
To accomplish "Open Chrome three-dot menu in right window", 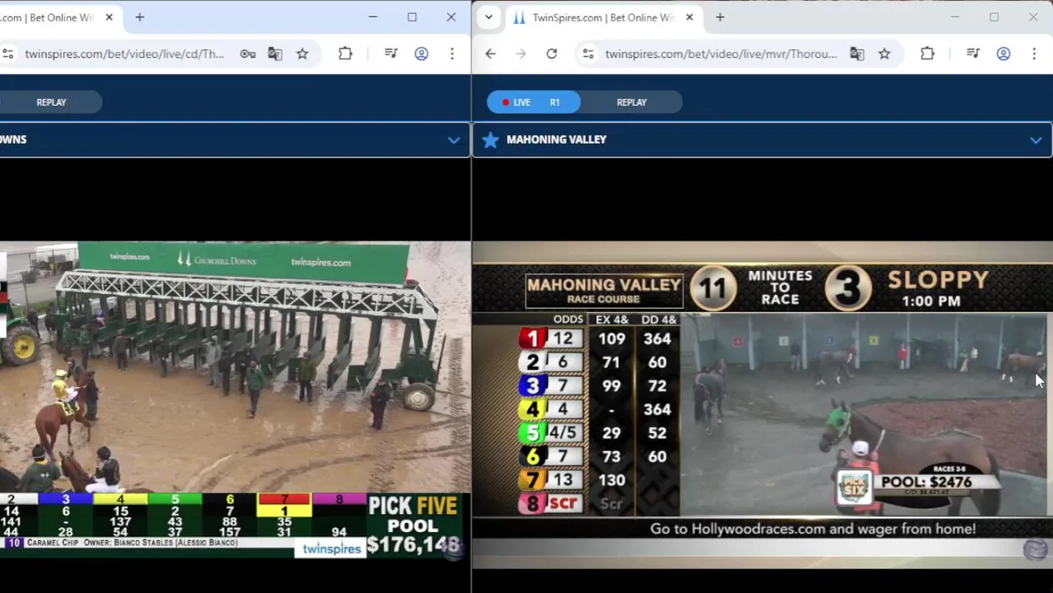I will point(1033,54).
